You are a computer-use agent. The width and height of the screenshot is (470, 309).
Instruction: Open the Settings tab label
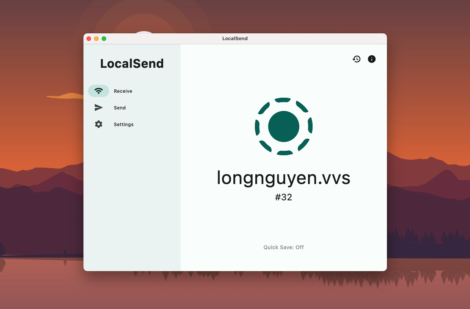coord(124,125)
